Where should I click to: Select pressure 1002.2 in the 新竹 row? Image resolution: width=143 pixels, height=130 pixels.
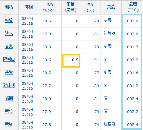tap(132, 112)
